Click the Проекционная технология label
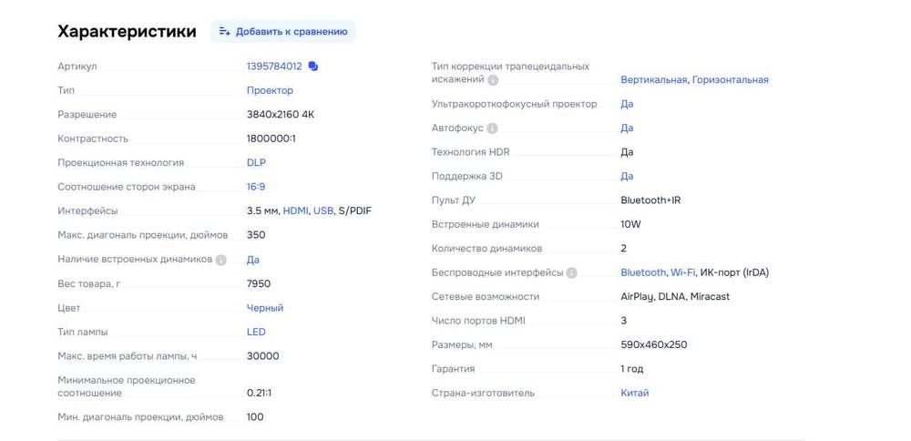 (x=121, y=163)
